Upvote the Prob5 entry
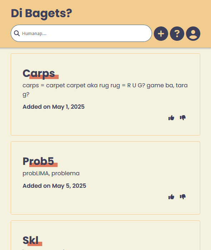Screen dimensions: 211x250 pyautogui.click(x=171, y=197)
